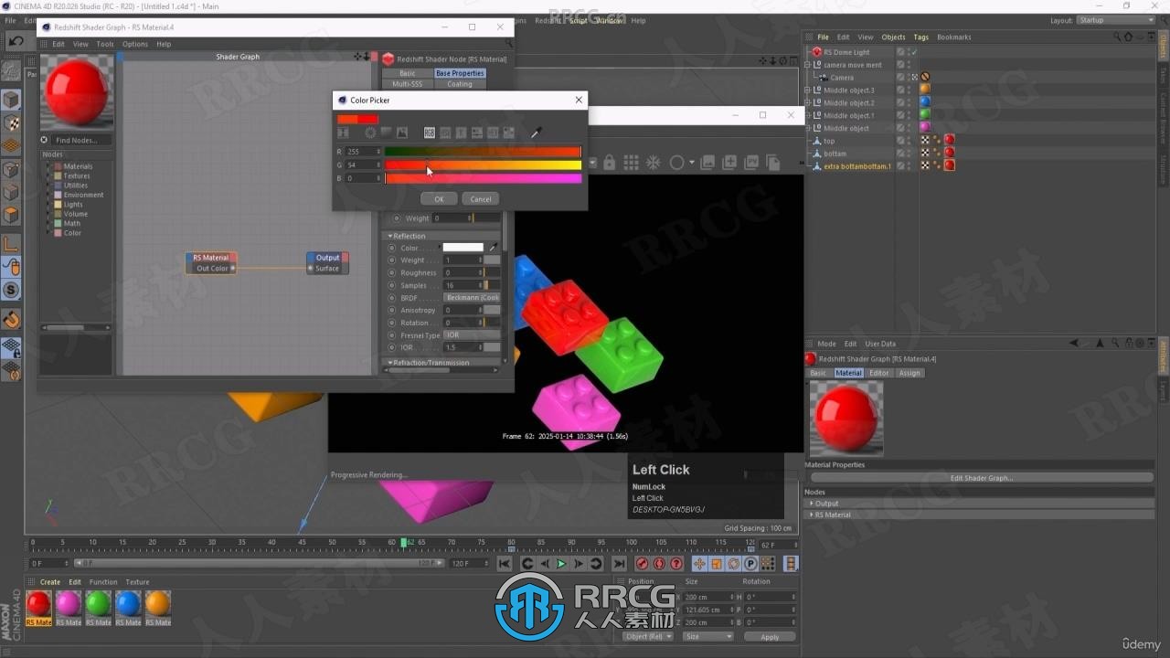The image size is (1170, 658).
Task: Expand the Middle object.3 hierarchy
Action: click(808, 90)
